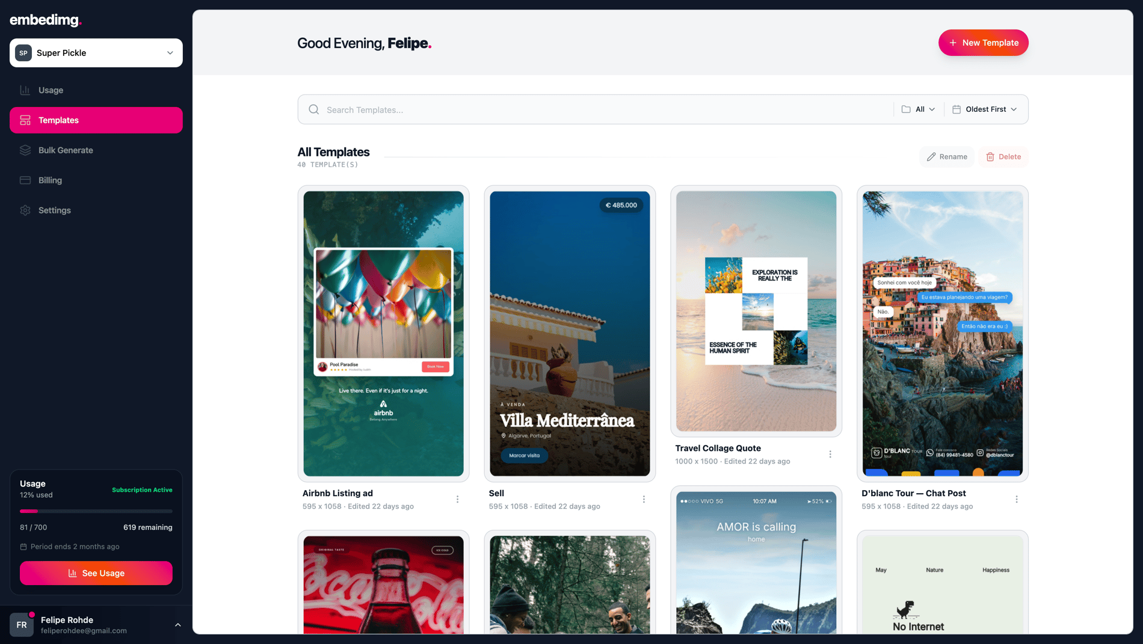The width and height of the screenshot is (1143, 644).
Task: Select Templates in sidebar
Action: (x=96, y=120)
